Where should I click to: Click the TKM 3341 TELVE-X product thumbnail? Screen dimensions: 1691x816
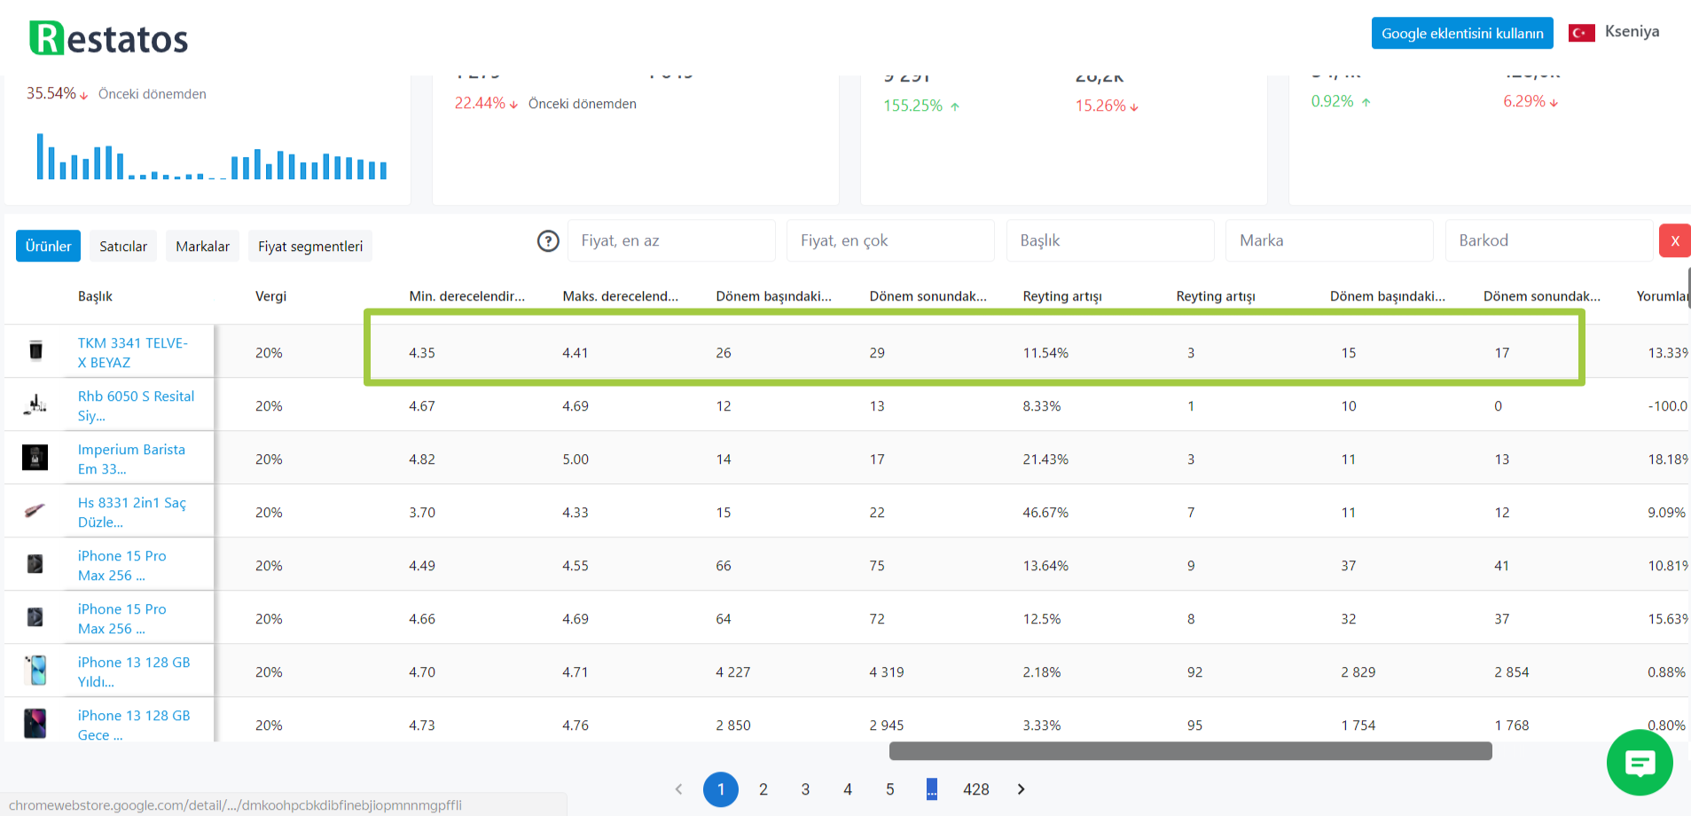pyautogui.click(x=35, y=351)
